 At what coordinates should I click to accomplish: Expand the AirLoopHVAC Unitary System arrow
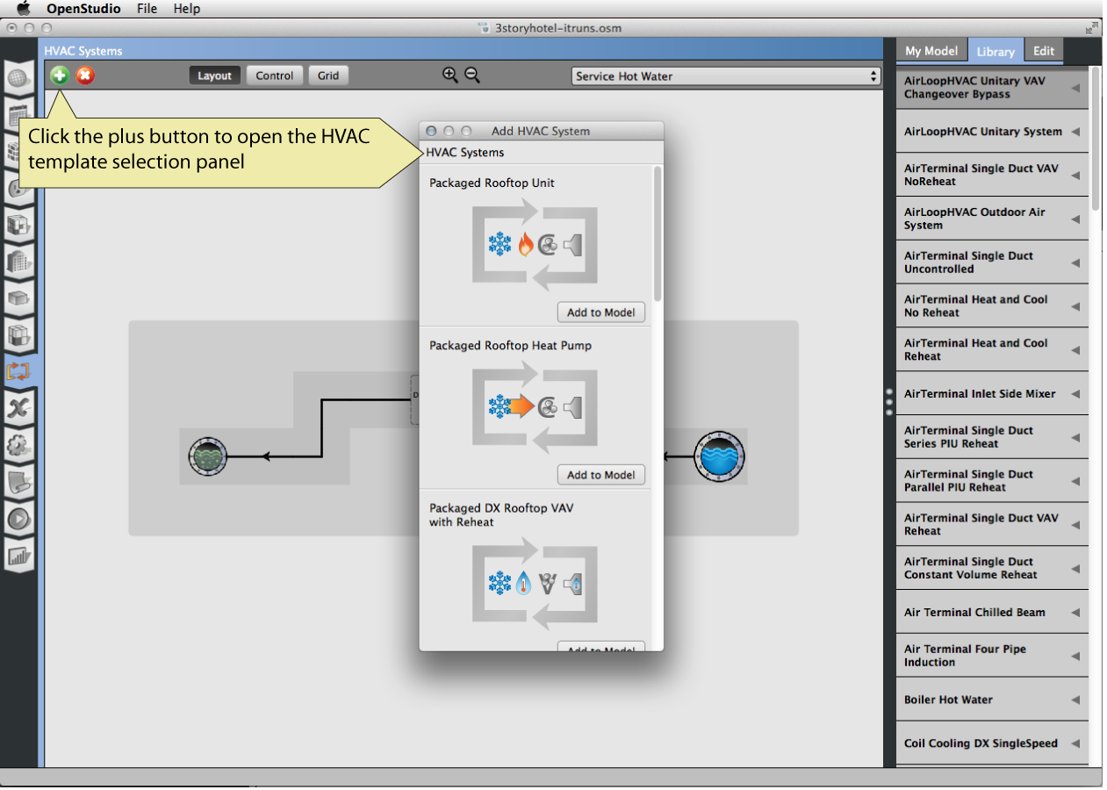coord(1075,132)
